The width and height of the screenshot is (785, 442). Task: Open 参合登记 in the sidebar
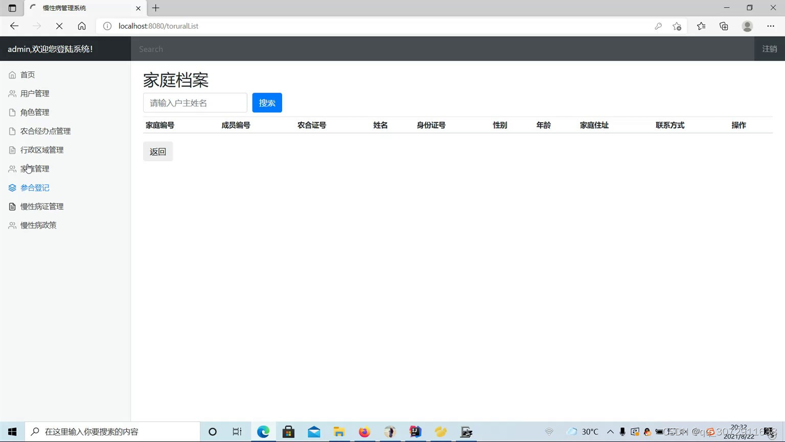click(x=35, y=188)
